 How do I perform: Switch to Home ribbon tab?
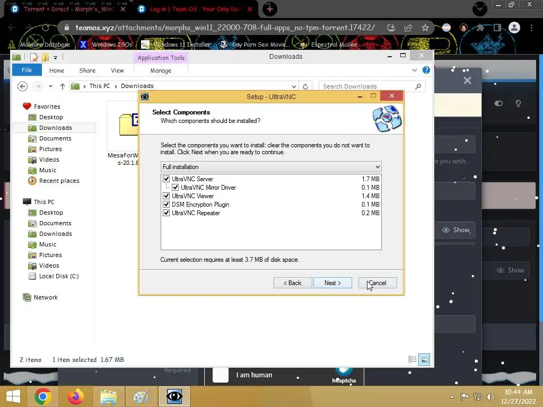(56, 70)
